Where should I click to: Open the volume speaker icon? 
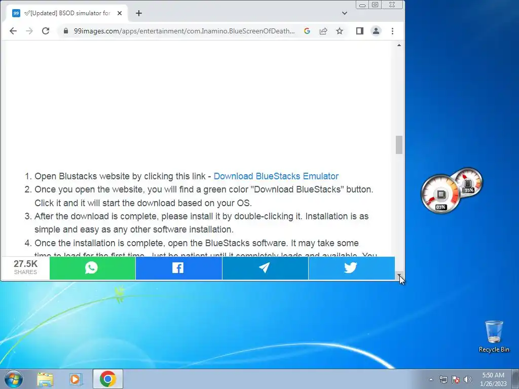pos(467,379)
